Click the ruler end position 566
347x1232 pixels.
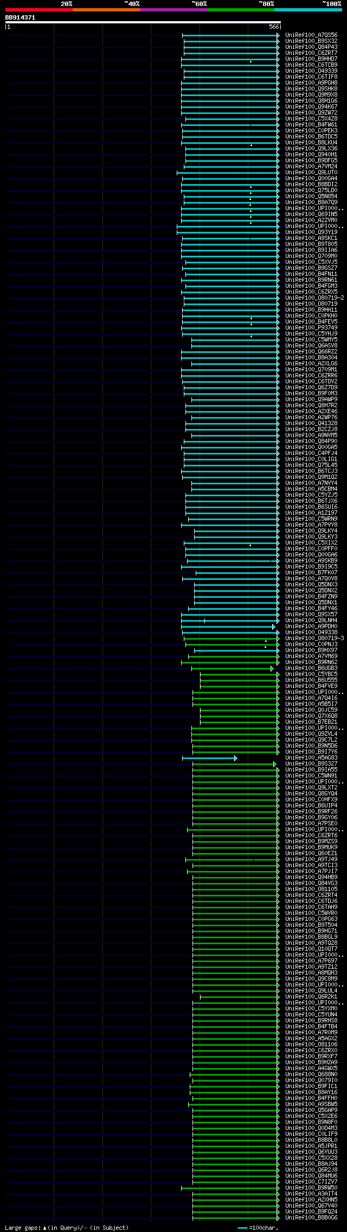coord(273,27)
